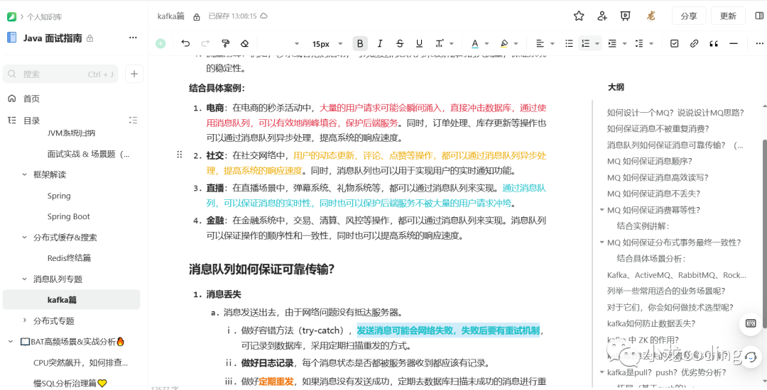Click the 搜索 search field
This screenshot has width=767, height=390.
click(x=60, y=74)
